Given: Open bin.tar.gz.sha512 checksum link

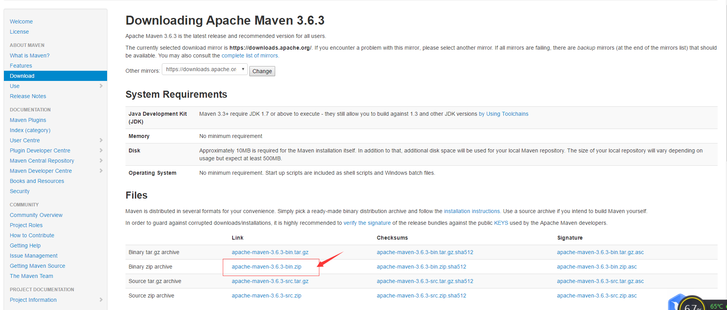Looking at the screenshot, I should tap(425, 252).
